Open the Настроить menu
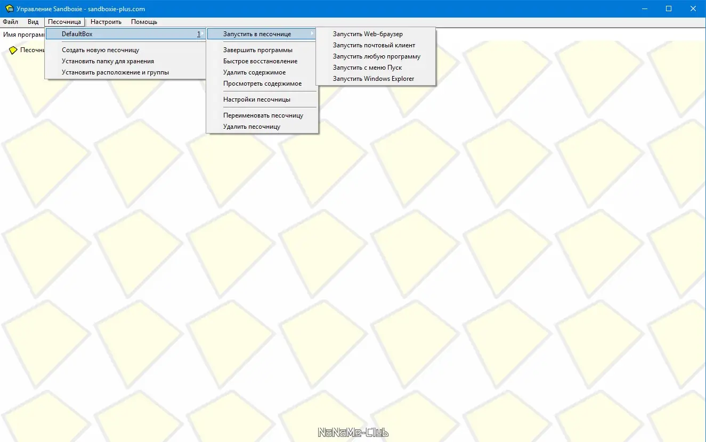The image size is (706, 442). [x=106, y=22]
